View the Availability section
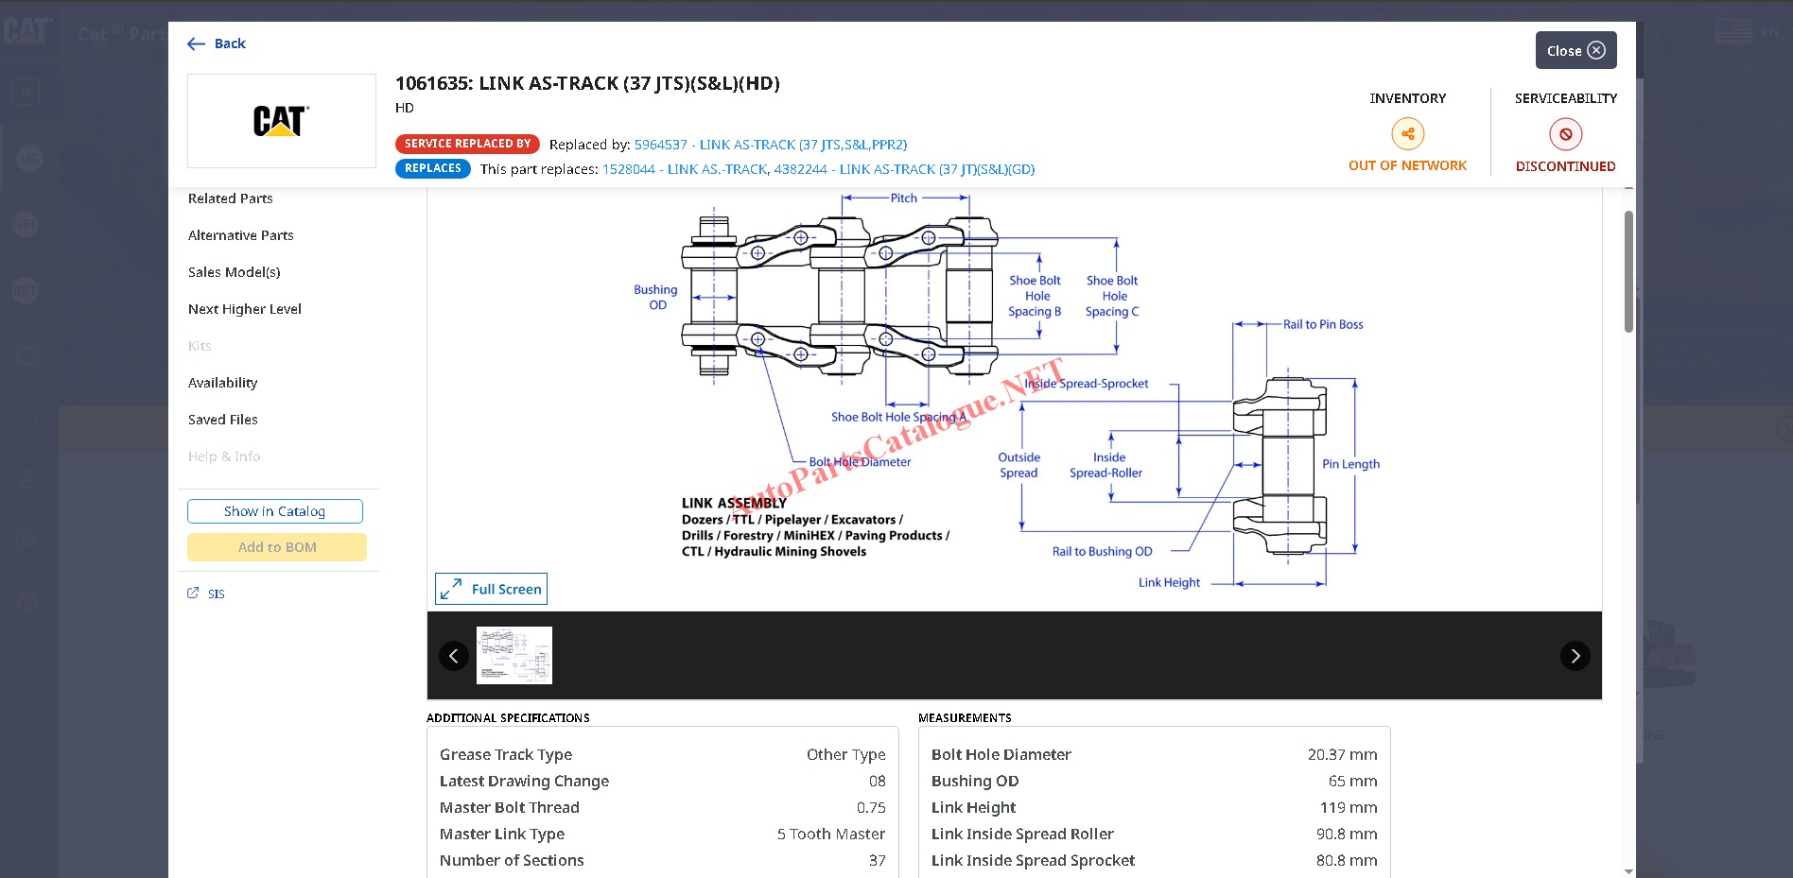Image resolution: width=1793 pixels, height=878 pixels. tap(222, 383)
